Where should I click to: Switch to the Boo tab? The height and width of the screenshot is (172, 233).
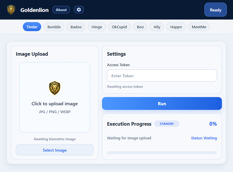pyautogui.click(x=140, y=27)
